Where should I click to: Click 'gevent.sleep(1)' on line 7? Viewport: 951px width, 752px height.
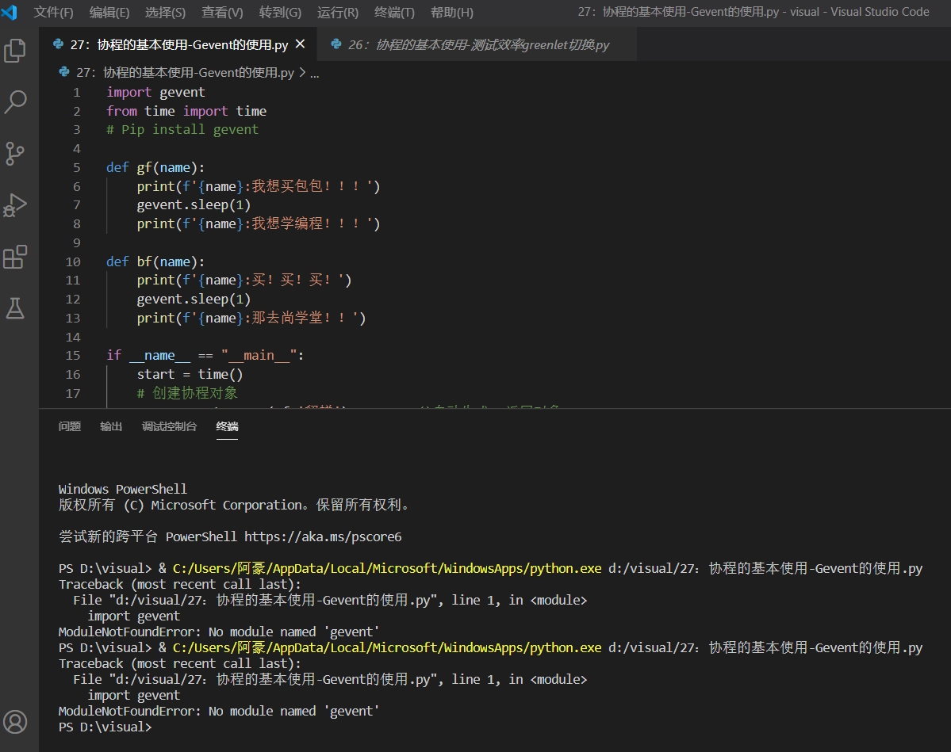click(194, 204)
